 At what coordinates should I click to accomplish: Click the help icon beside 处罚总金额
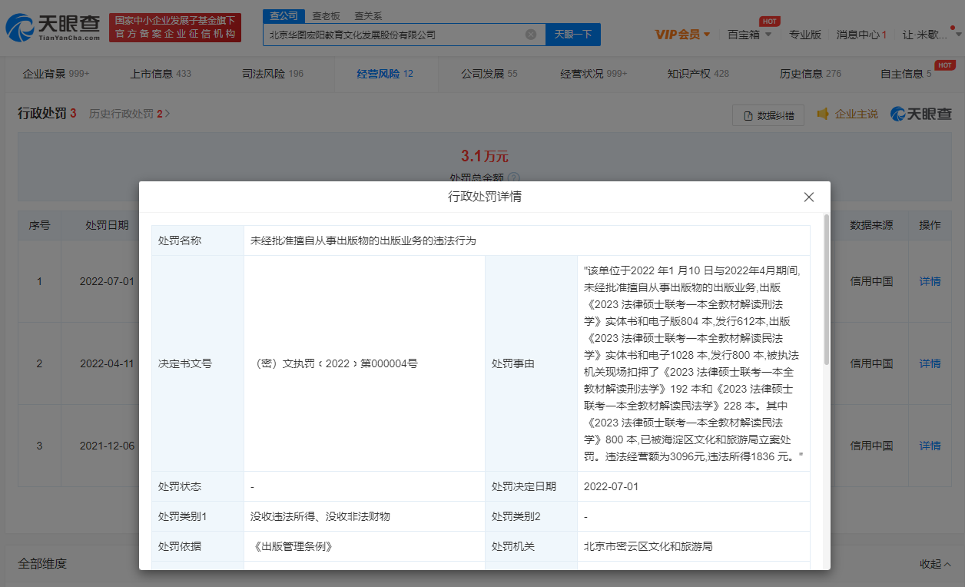pos(514,177)
